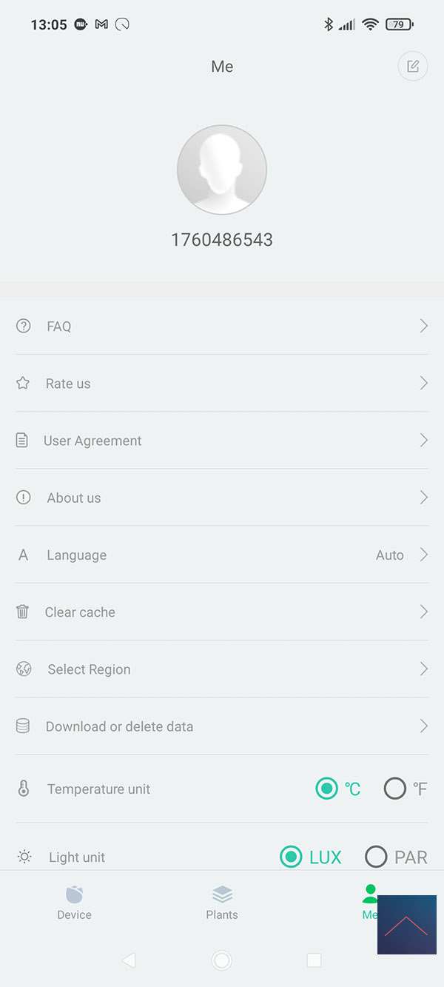The height and width of the screenshot is (987, 444).
Task: Select LUX light unit radio button
Action: click(292, 857)
